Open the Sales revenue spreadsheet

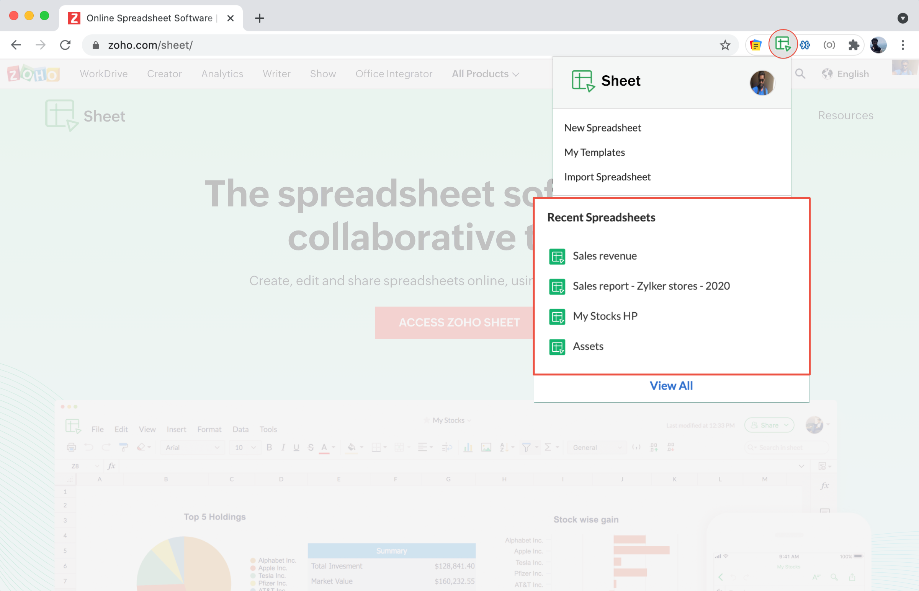(605, 256)
